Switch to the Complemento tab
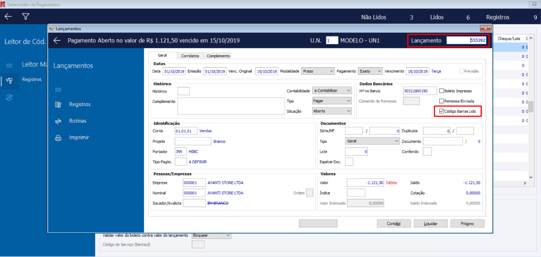The width and height of the screenshot is (541, 257). click(x=218, y=56)
